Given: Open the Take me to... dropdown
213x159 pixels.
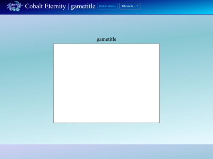Looking at the screenshot, I should (x=130, y=6).
